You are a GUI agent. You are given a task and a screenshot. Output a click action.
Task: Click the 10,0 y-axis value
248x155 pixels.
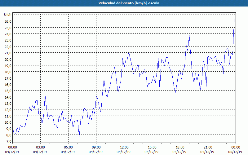[x=8, y=122]
